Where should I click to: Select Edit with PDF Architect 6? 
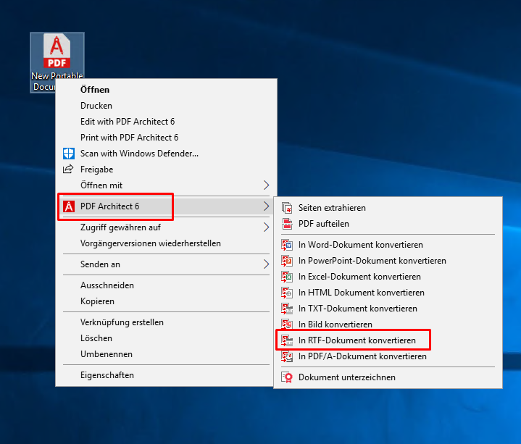point(166,122)
